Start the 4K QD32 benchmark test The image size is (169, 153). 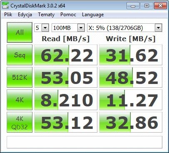(20, 122)
